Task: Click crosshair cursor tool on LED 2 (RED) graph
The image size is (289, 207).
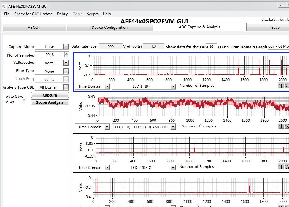Action: coord(281,167)
